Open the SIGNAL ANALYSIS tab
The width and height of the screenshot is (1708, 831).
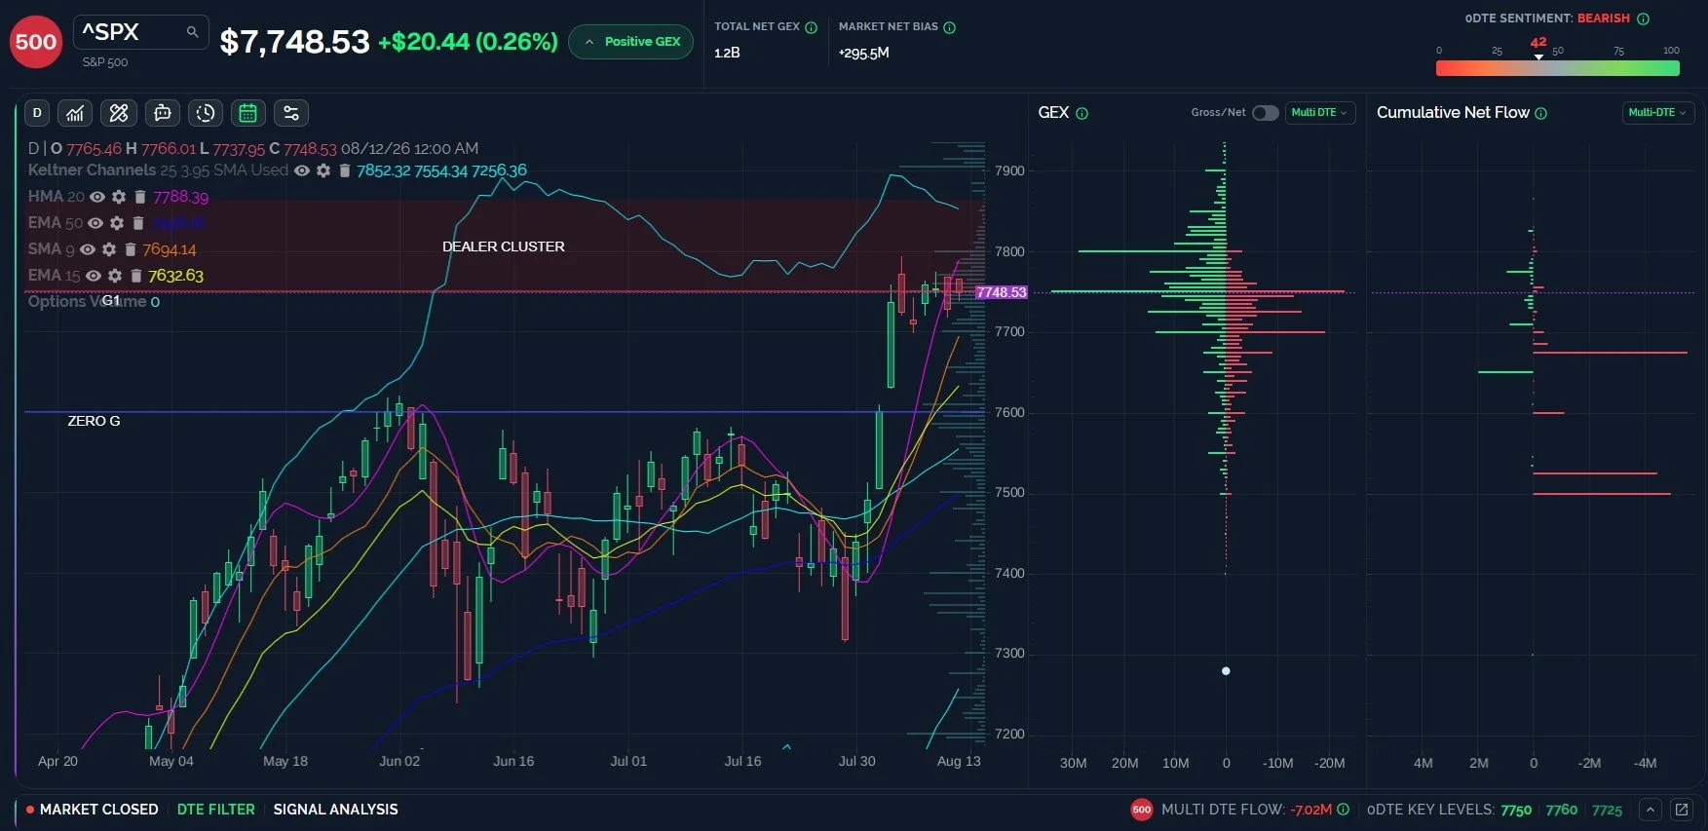tap(335, 809)
